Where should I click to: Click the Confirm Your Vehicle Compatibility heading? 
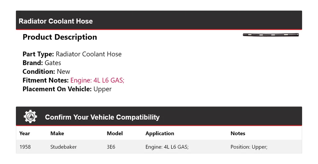[x=102, y=117]
